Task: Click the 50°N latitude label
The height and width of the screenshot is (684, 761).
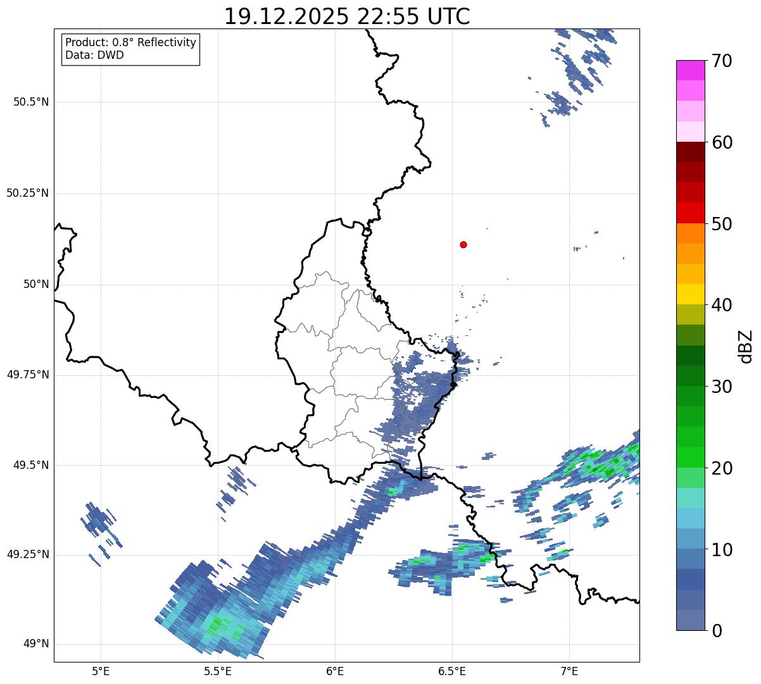Action: 36,284
